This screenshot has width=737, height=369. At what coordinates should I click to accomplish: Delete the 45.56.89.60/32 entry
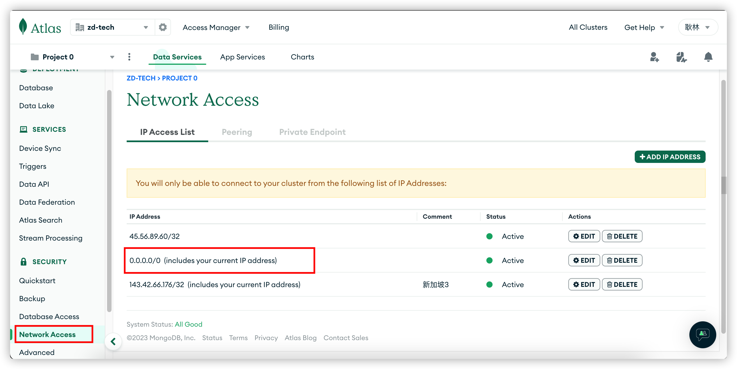point(622,236)
